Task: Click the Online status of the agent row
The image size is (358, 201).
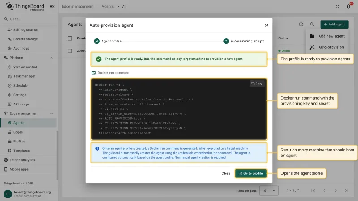Action: [285, 51]
